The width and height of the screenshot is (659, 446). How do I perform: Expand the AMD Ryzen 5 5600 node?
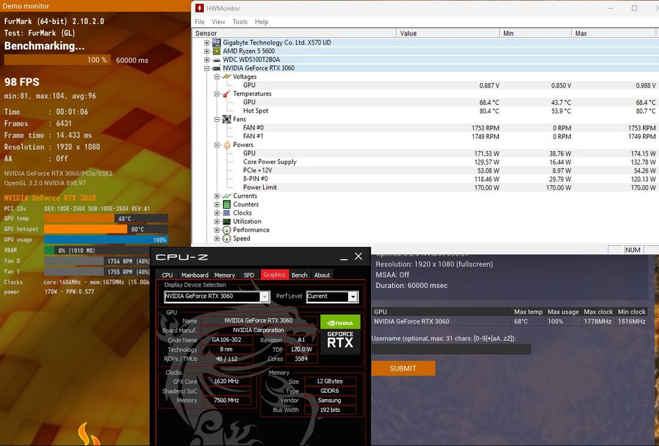pyautogui.click(x=206, y=51)
